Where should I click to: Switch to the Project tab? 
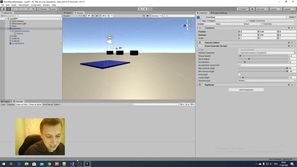[6, 102]
